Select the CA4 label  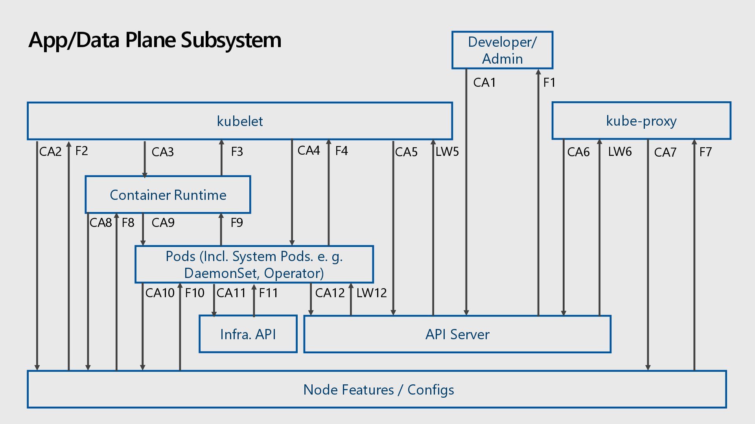pyautogui.click(x=309, y=150)
